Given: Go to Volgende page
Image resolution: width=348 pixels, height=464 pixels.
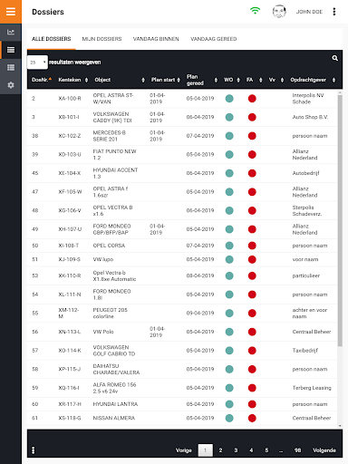Looking at the screenshot, I should click(x=324, y=450).
